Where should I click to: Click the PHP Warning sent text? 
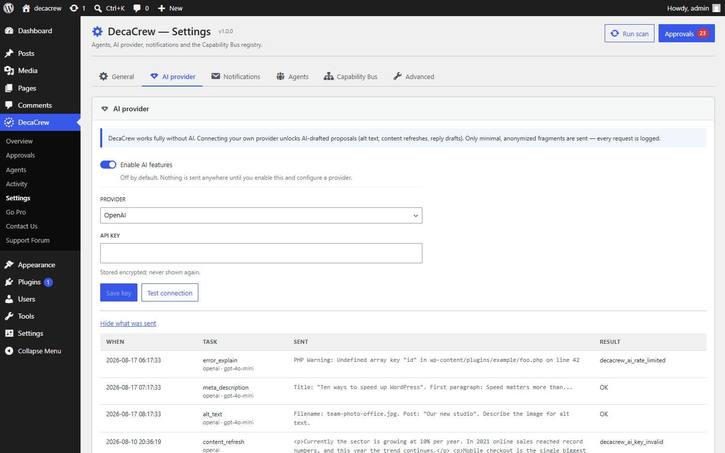point(437,360)
